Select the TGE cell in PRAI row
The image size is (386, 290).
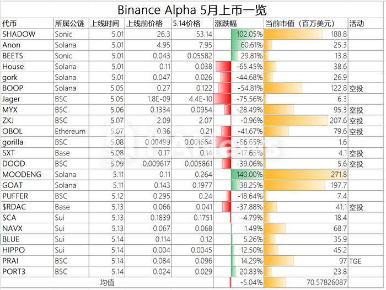tap(365, 261)
